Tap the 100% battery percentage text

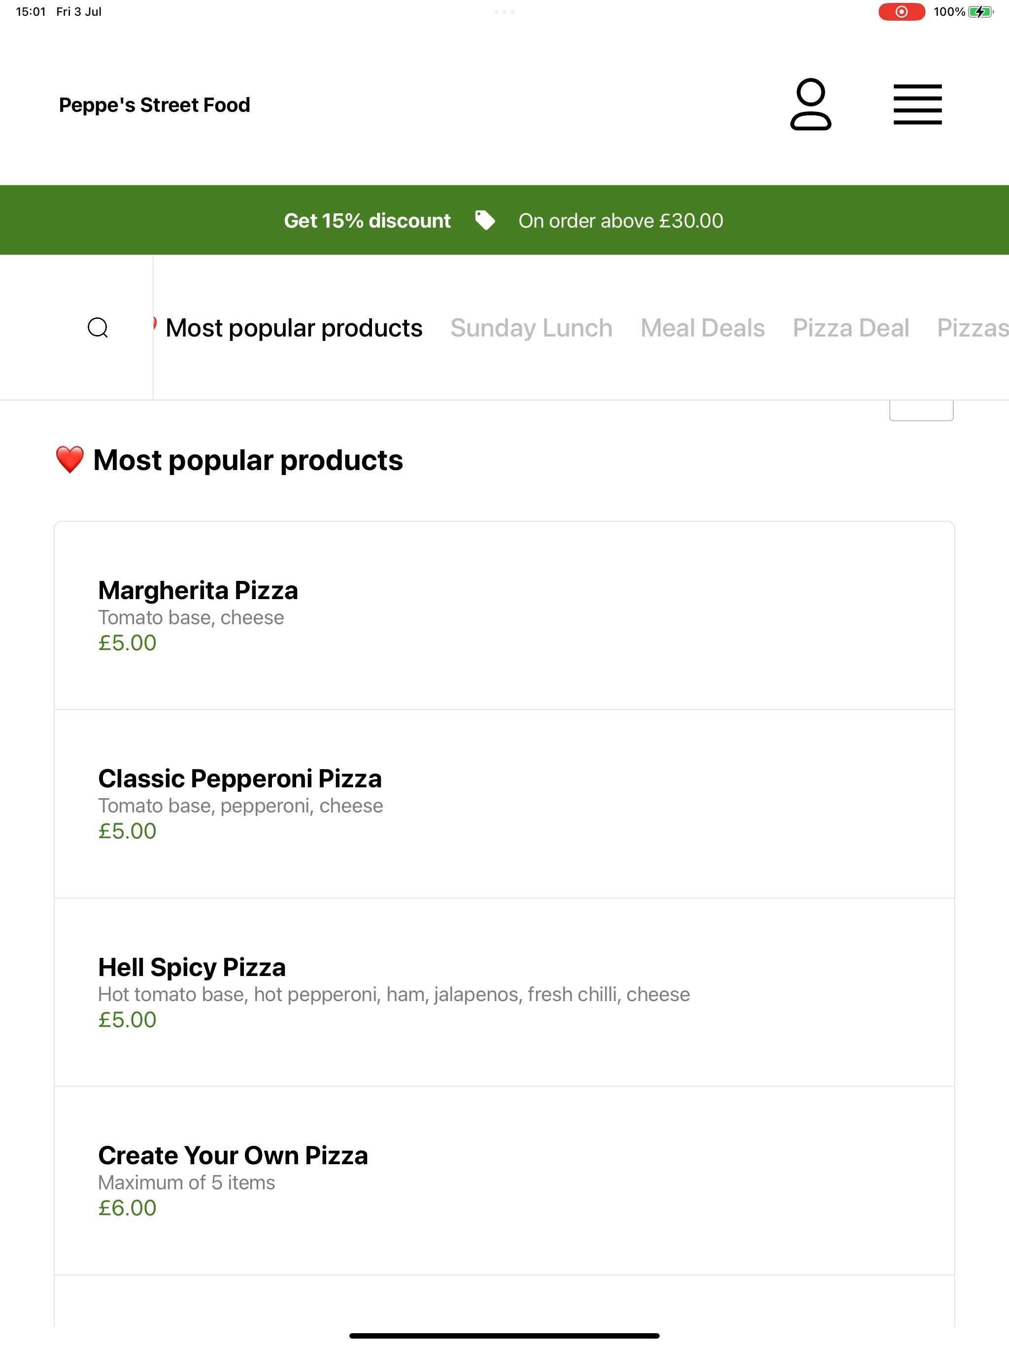(949, 11)
